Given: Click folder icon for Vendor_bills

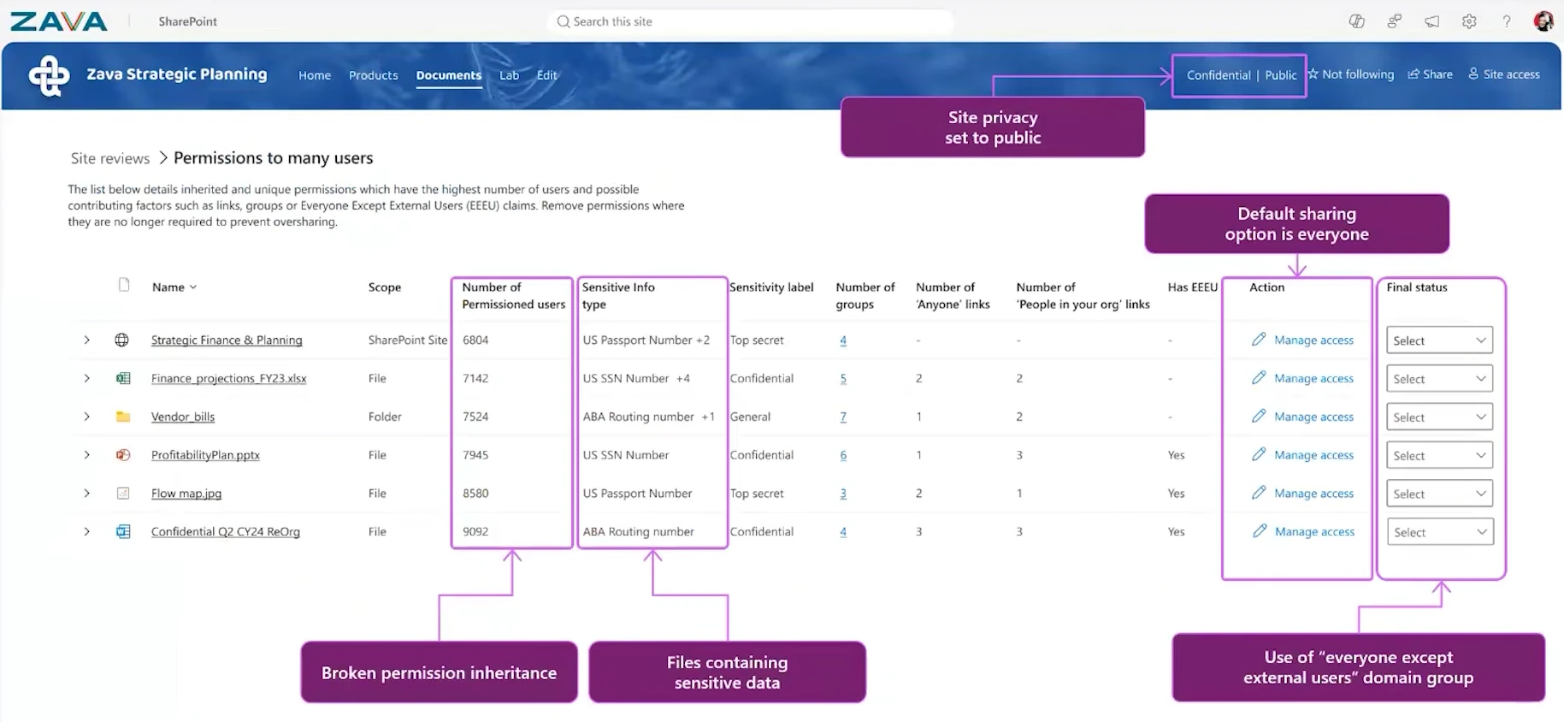Looking at the screenshot, I should coord(123,417).
